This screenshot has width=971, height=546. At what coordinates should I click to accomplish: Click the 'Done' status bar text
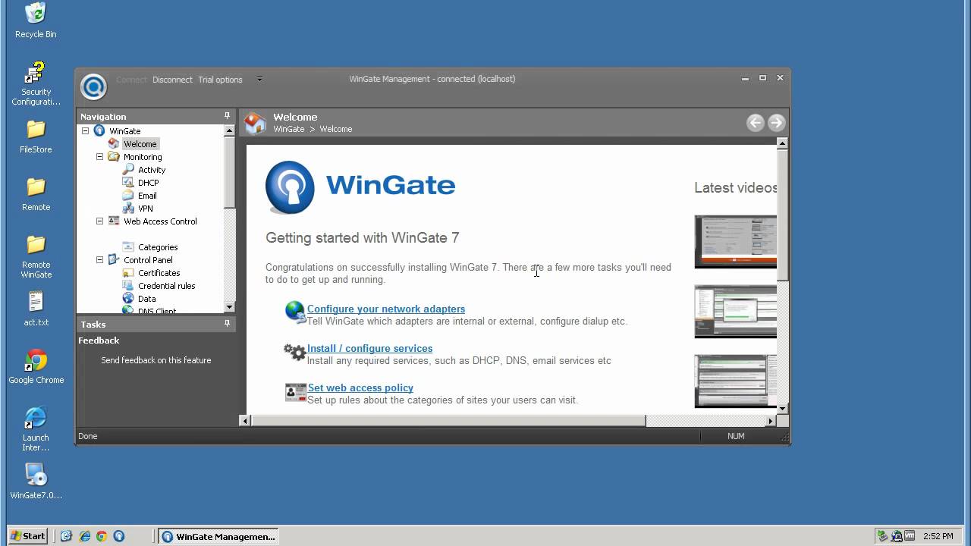pyautogui.click(x=87, y=436)
